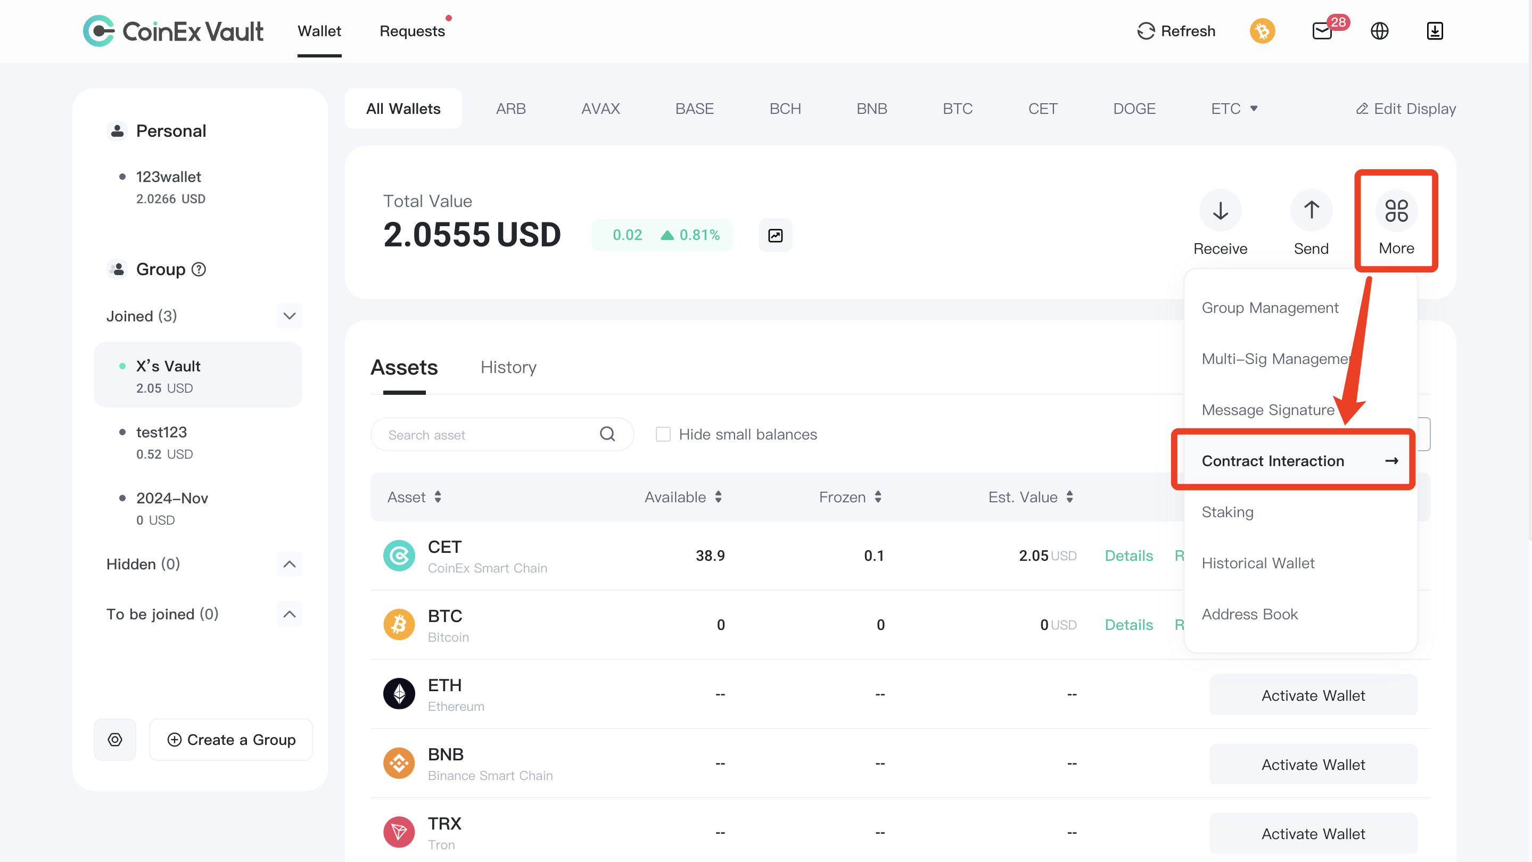The width and height of the screenshot is (1532, 862).
Task: Click the CET coin icon
Action: tap(399, 556)
